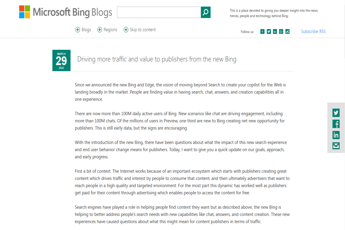345x230 pixels.
Task: Open Pinterest from the Follow us row
Action: point(281,32)
